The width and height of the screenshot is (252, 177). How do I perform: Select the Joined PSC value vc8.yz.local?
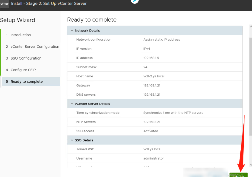pos(152,149)
